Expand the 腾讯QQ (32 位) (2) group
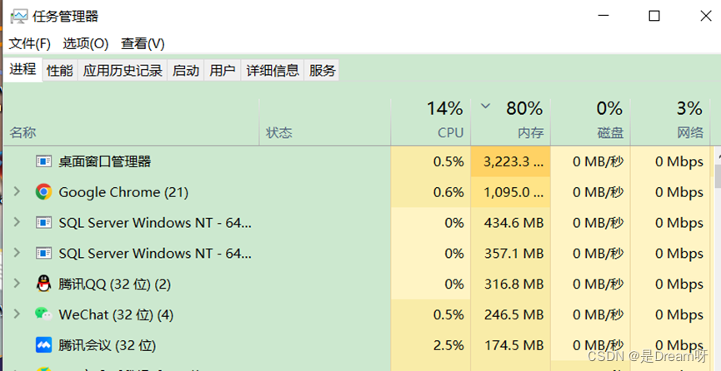The image size is (721, 371). click(17, 284)
